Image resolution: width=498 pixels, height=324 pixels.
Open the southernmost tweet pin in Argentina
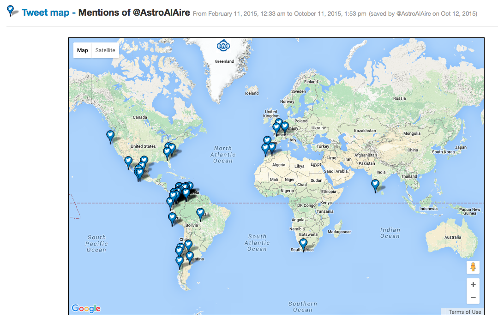180,261
